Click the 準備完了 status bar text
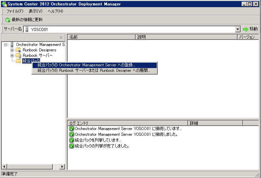261x178 pixels. [9, 174]
